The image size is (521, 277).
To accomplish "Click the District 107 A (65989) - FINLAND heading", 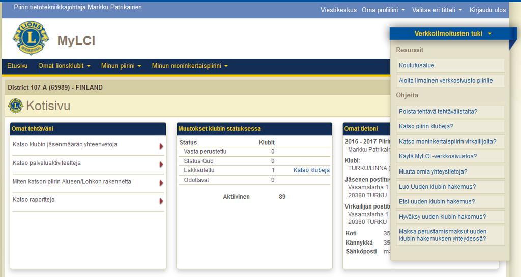I will pos(55,87).
